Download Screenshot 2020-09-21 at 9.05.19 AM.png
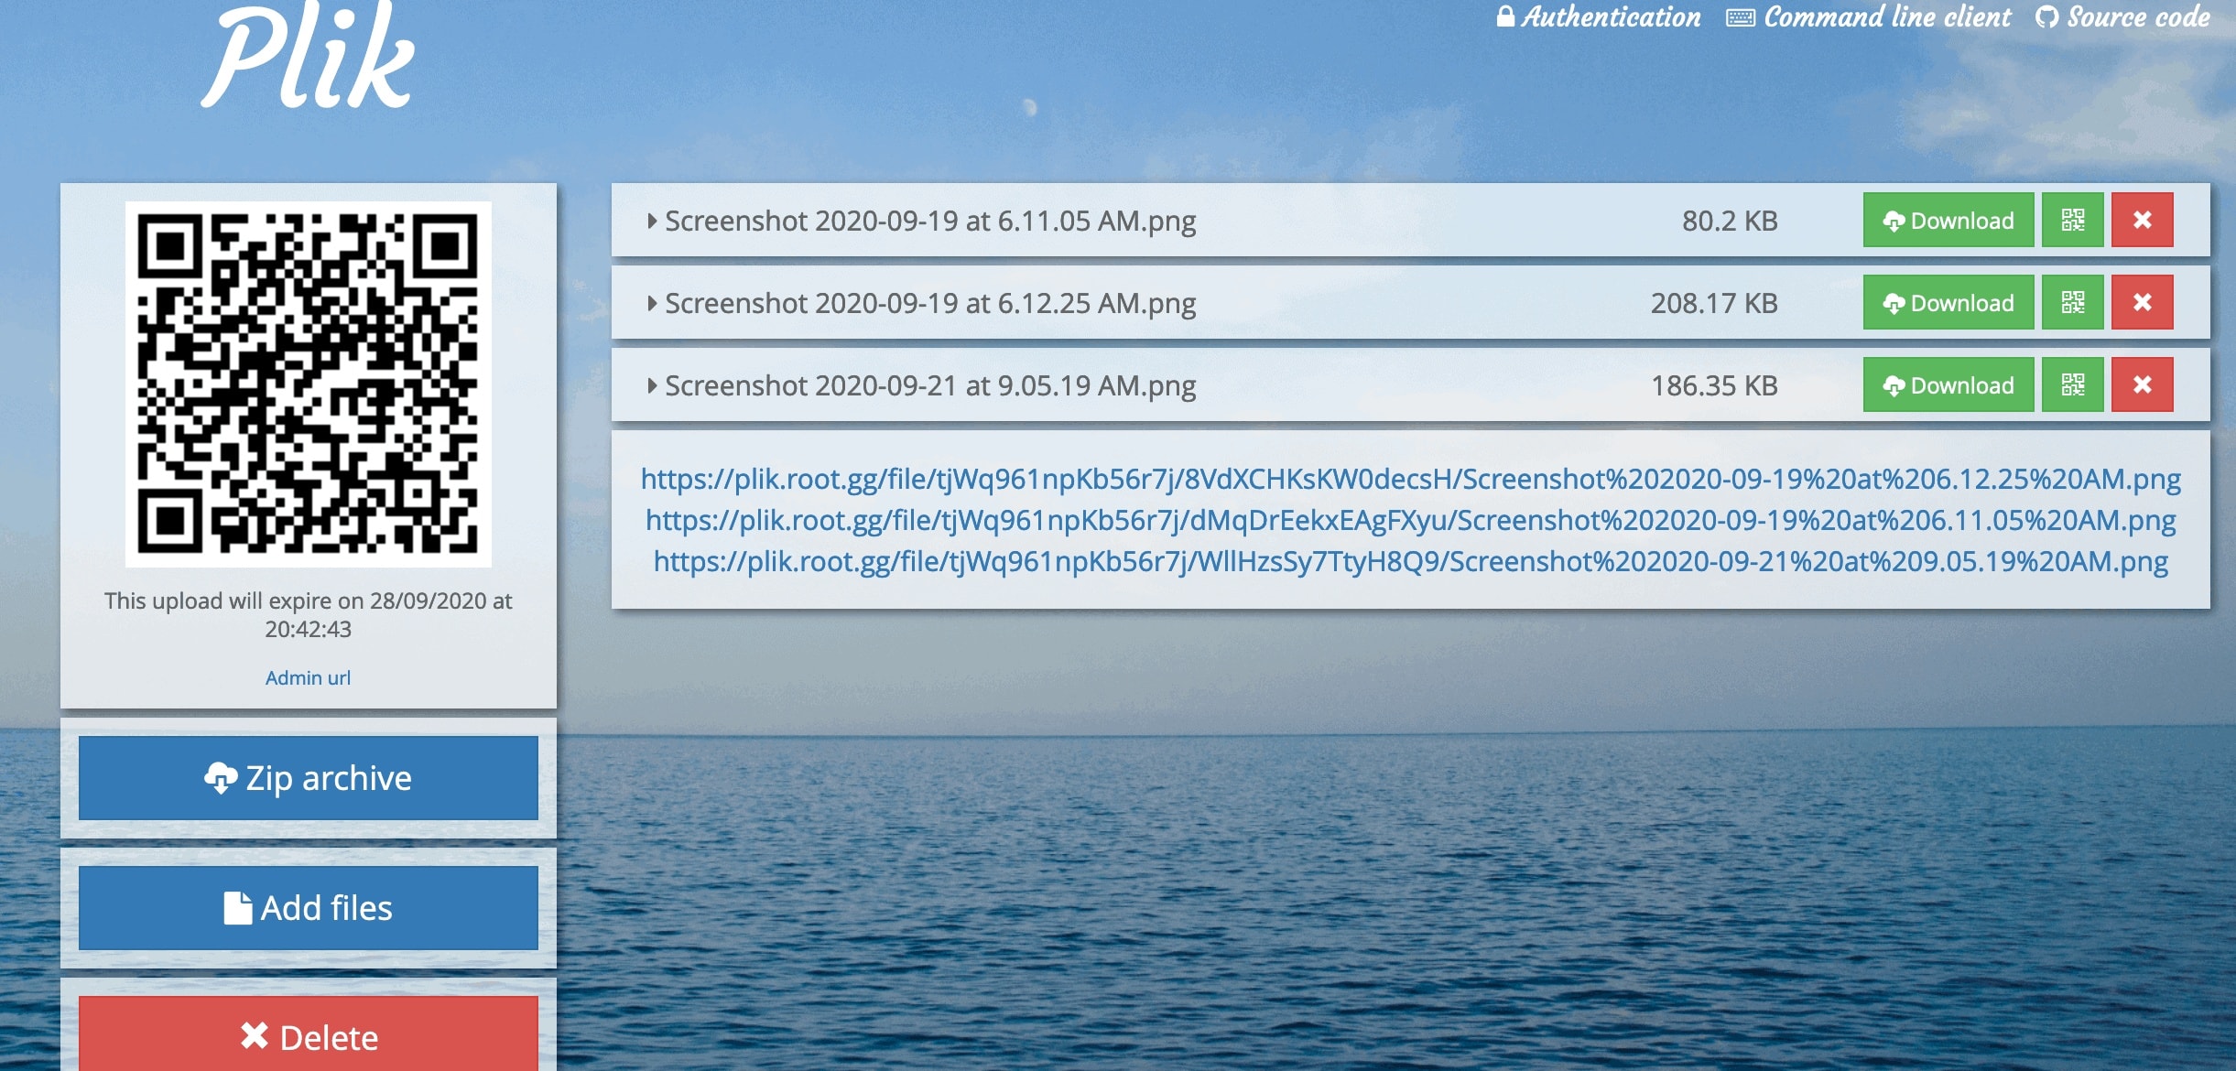 pyautogui.click(x=1948, y=384)
